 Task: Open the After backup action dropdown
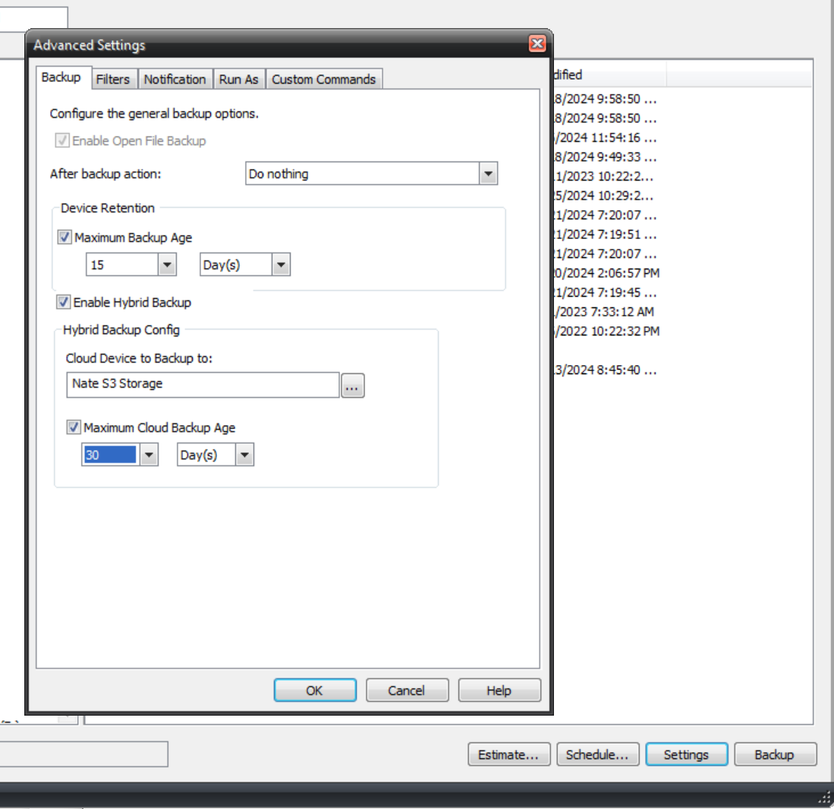[x=488, y=173]
